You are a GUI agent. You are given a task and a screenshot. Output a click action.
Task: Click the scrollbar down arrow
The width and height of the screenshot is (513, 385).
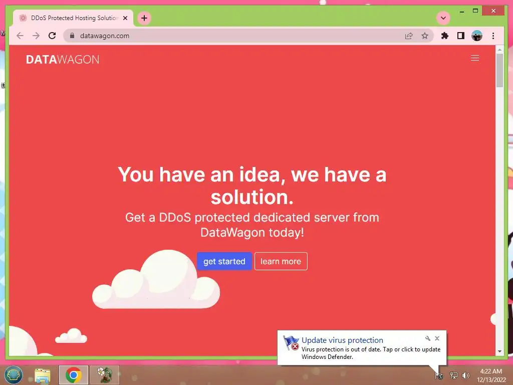pyautogui.click(x=499, y=351)
